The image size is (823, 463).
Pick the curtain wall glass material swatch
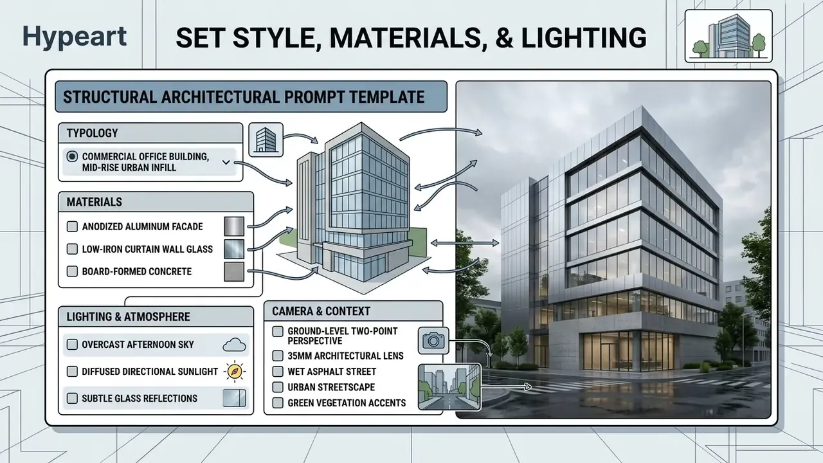[234, 249]
